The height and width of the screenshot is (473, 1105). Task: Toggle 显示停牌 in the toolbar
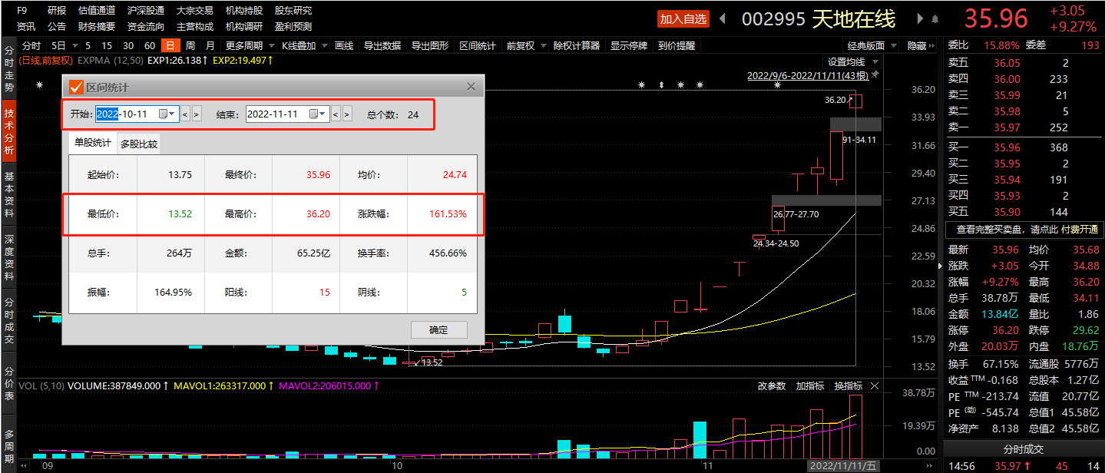(x=628, y=46)
